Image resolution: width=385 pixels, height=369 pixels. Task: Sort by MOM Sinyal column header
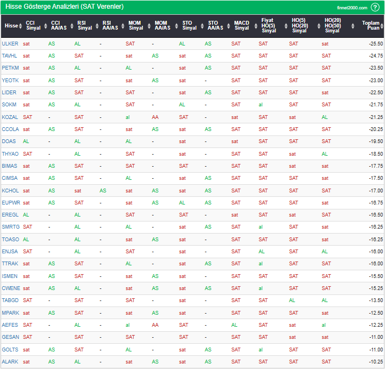(135, 26)
